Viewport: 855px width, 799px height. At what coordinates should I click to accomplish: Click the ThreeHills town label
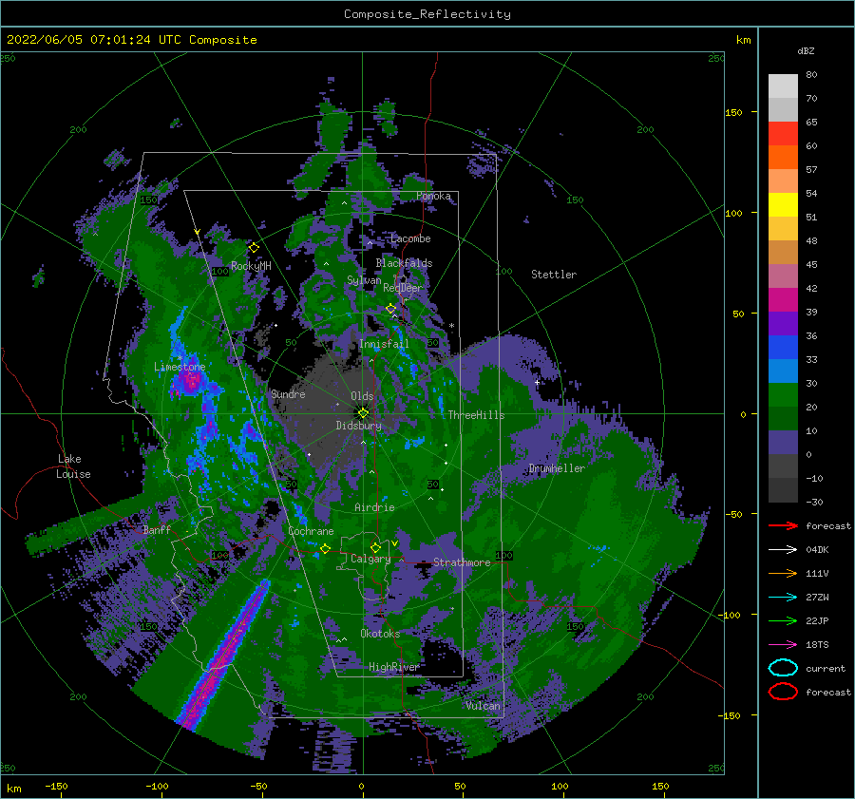476,415
